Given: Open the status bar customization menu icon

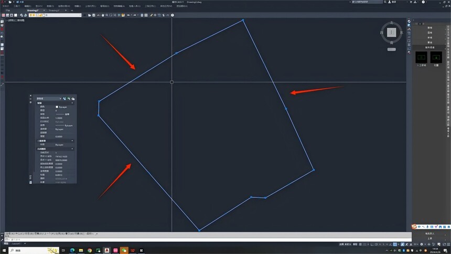Looking at the screenshot, I should coord(449,244).
